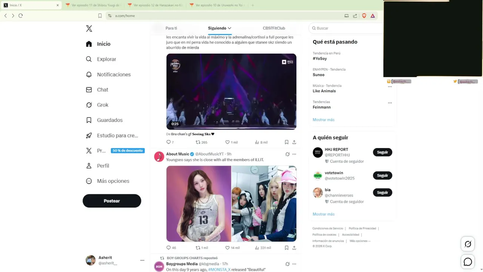
Task: Reload the browser page
Action: [21, 15]
